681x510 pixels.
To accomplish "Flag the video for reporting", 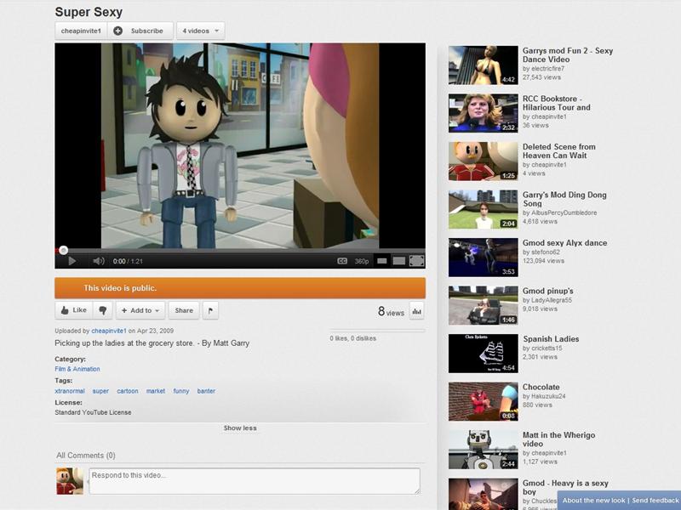I will (x=211, y=310).
